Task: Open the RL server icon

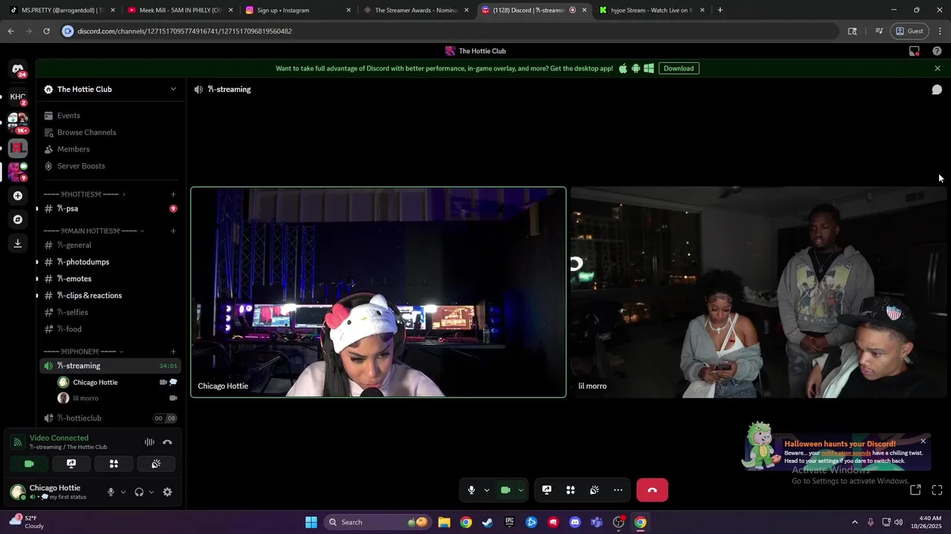Action: 18,148
